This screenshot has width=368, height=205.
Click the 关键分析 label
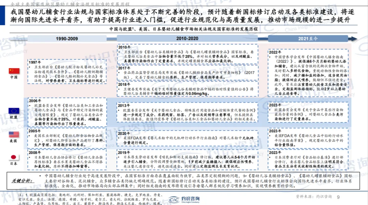(x=22, y=181)
